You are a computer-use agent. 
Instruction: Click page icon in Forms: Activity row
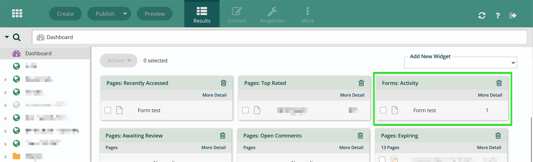(x=395, y=110)
